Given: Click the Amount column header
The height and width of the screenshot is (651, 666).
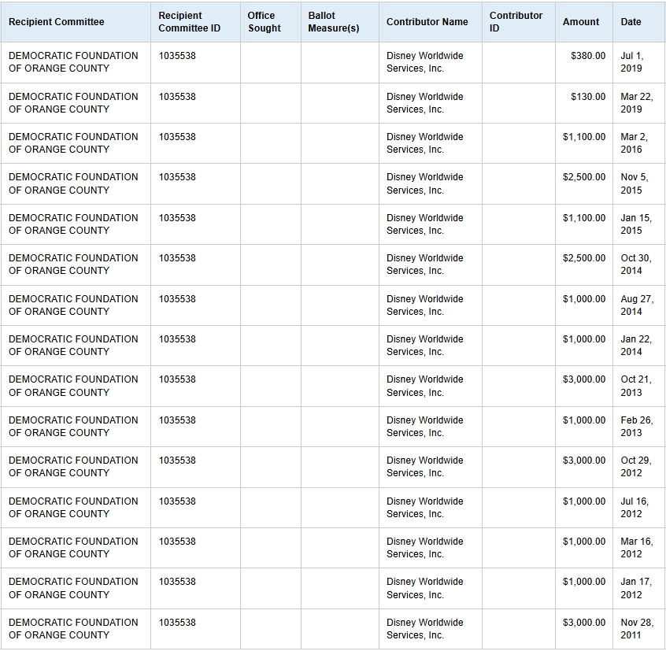Looking at the screenshot, I should tap(581, 22).
